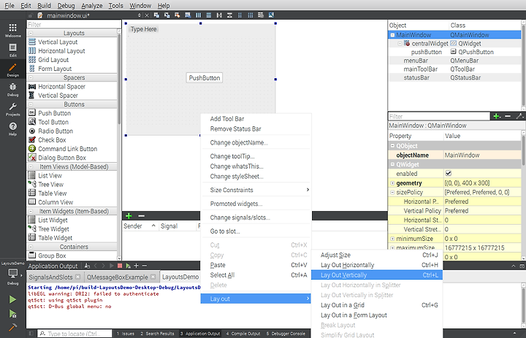Open the Issues pane
This screenshot has height=338, width=526.
pyautogui.click(x=125, y=334)
